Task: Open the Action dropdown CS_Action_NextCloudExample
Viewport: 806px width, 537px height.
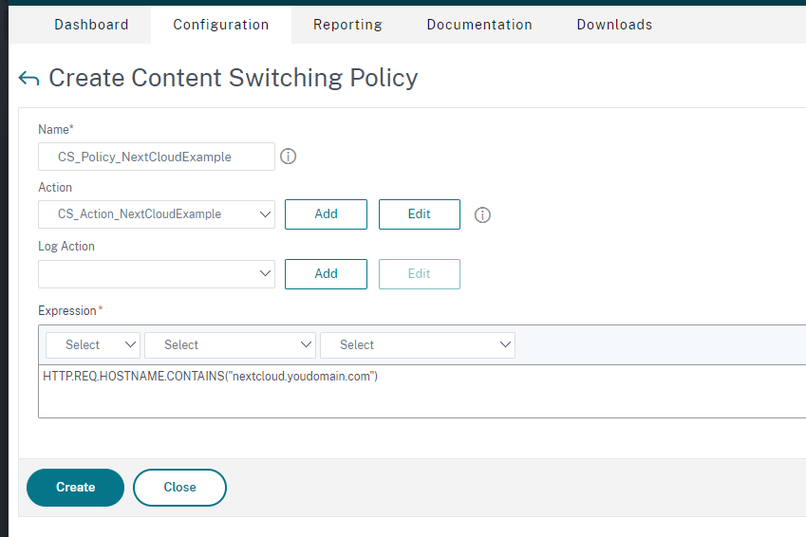Action: tap(157, 214)
